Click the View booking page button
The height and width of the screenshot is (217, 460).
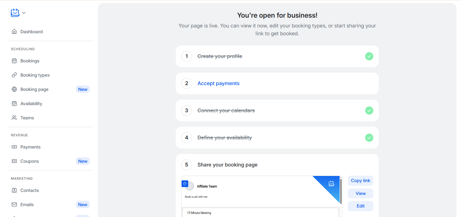(360, 194)
